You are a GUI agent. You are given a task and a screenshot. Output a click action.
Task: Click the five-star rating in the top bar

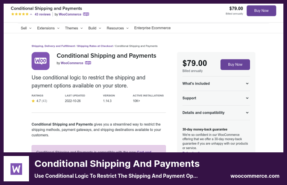click(x=20, y=14)
